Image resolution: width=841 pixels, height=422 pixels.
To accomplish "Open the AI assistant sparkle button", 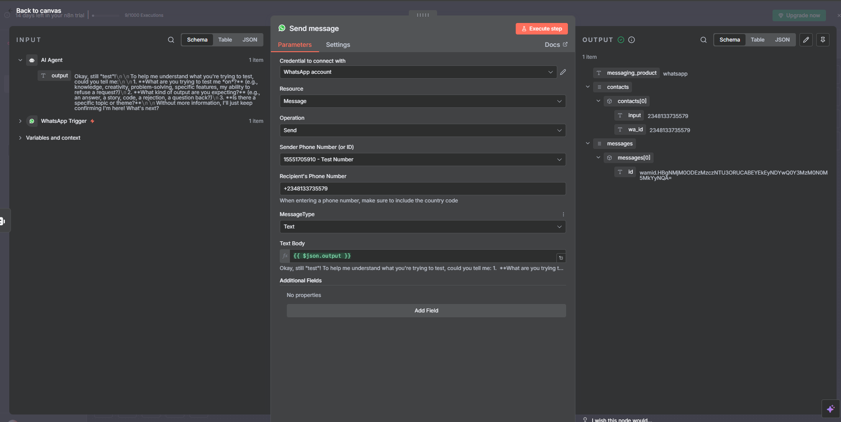I will [x=830, y=409].
